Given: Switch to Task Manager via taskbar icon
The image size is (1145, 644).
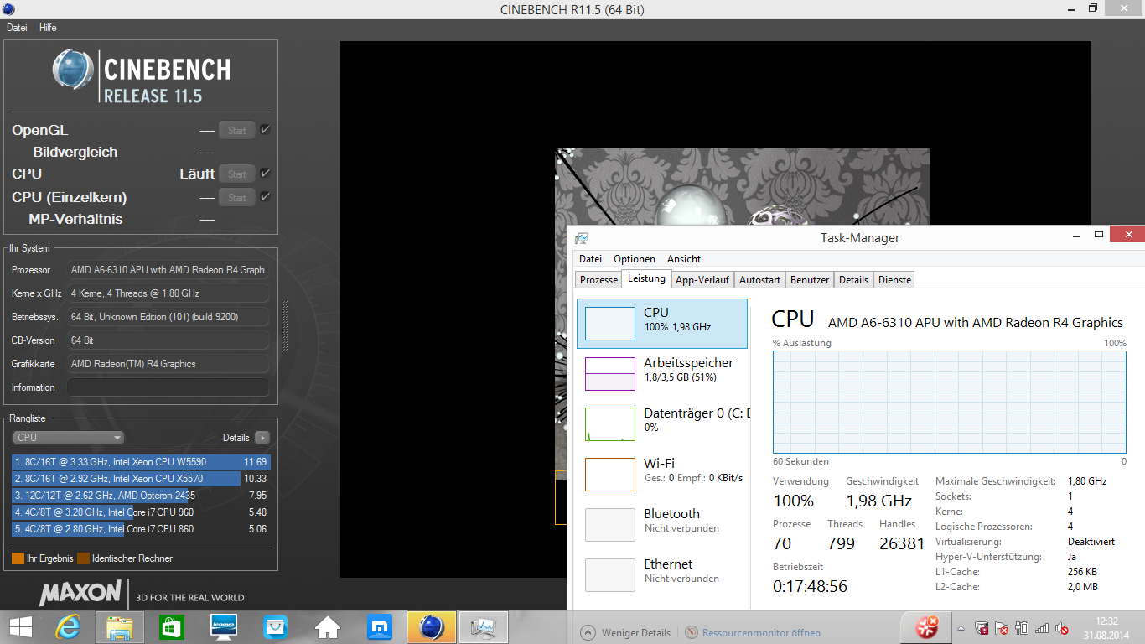Looking at the screenshot, I should coord(484,626).
